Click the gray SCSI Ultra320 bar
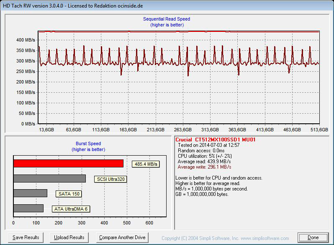 point(50,178)
